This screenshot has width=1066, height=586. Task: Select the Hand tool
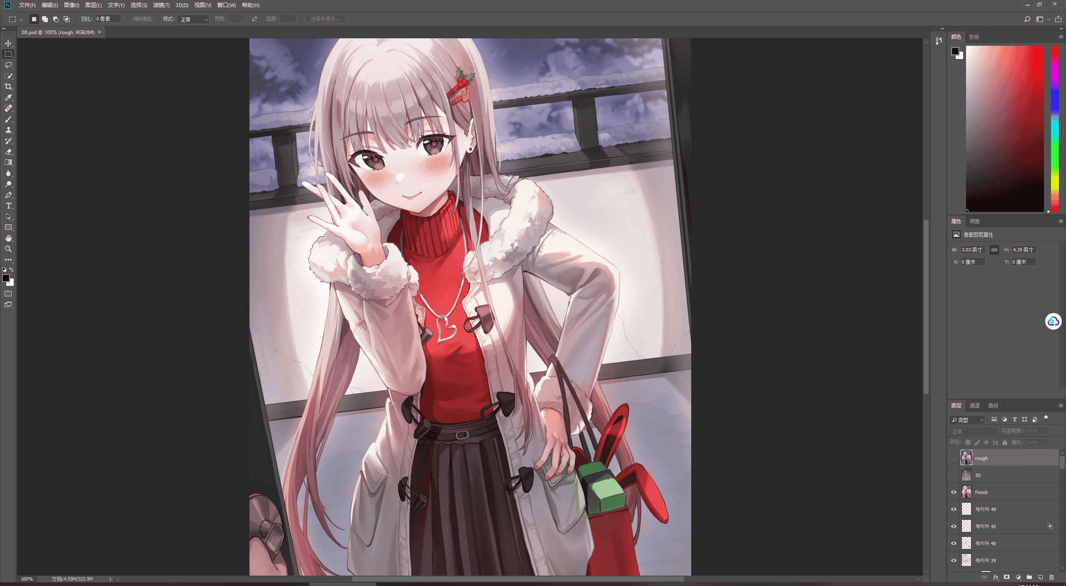point(8,238)
